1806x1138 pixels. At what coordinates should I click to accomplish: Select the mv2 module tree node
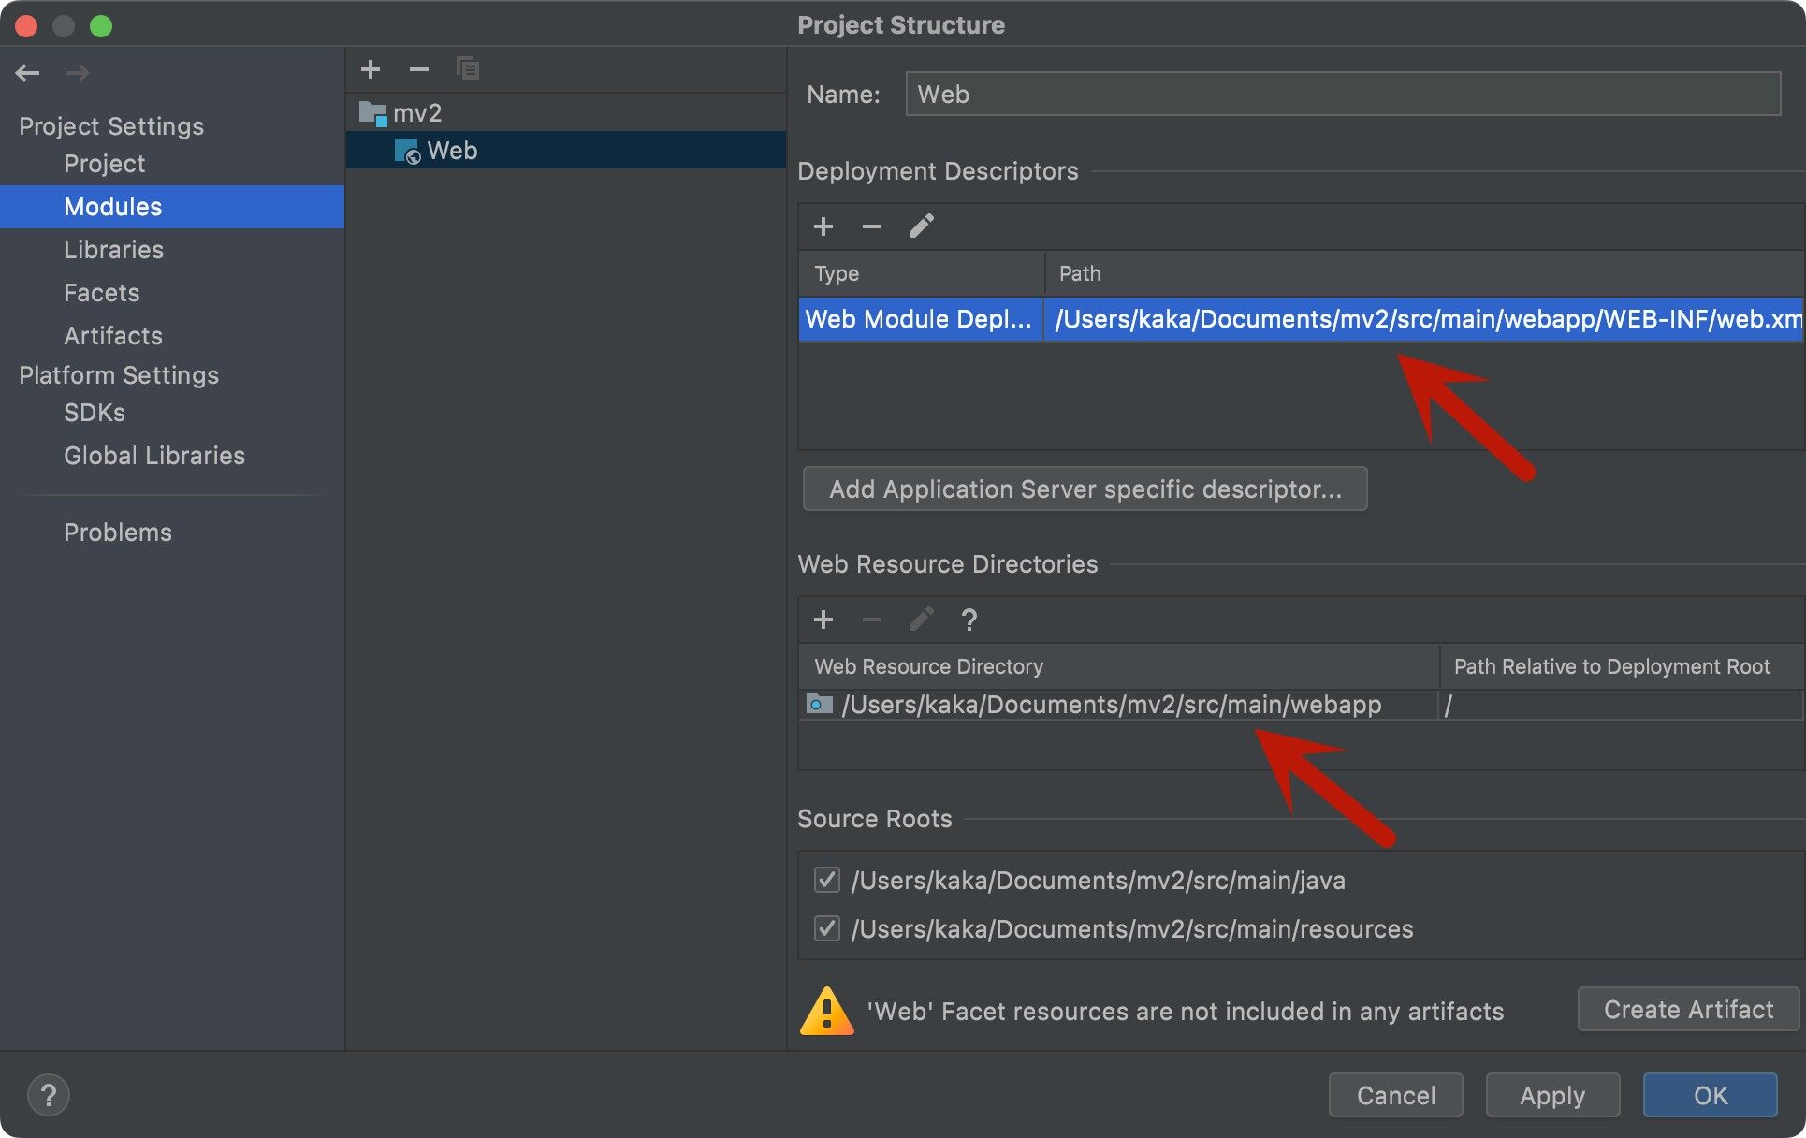[416, 113]
